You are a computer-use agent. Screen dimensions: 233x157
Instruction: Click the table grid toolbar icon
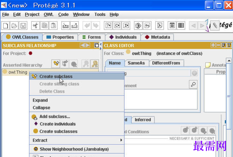(181, 26)
